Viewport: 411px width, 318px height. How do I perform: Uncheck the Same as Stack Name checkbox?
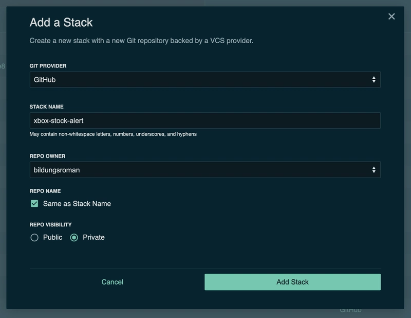34,204
